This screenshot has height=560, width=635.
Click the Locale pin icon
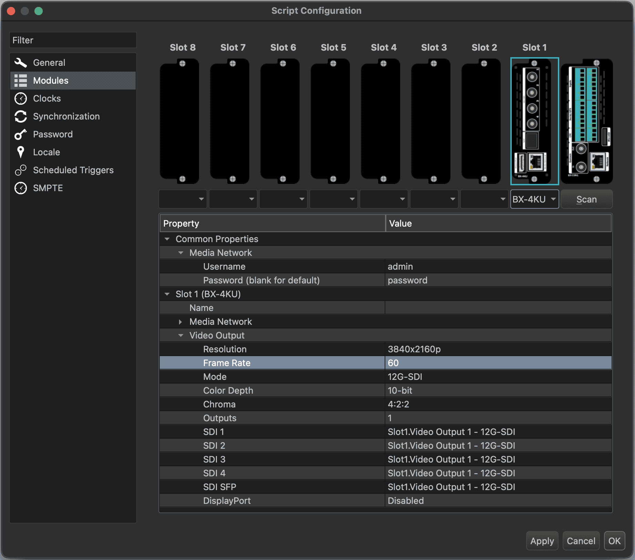21,152
